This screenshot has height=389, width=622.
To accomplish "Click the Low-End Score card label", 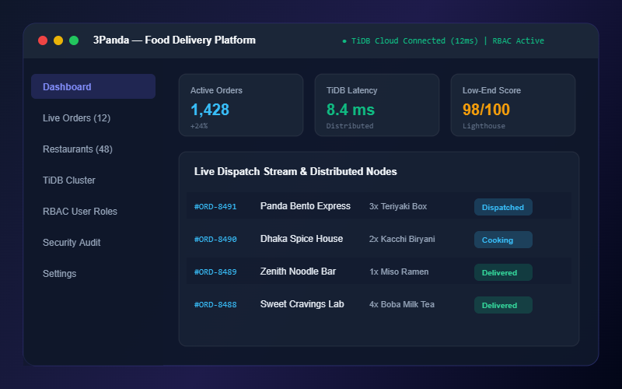I will (491, 90).
